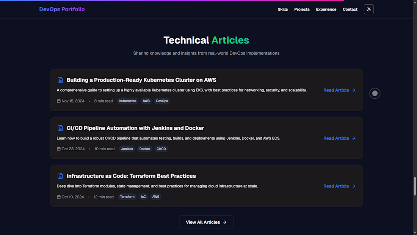Select the Kubernetes tag
417x235 pixels.
click(x=128, y=101)
